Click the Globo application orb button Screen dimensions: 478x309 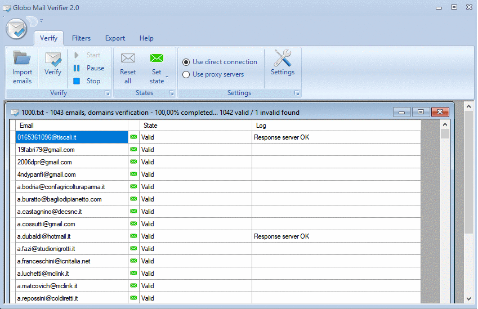pyautogui.click(x=16, y=29)
